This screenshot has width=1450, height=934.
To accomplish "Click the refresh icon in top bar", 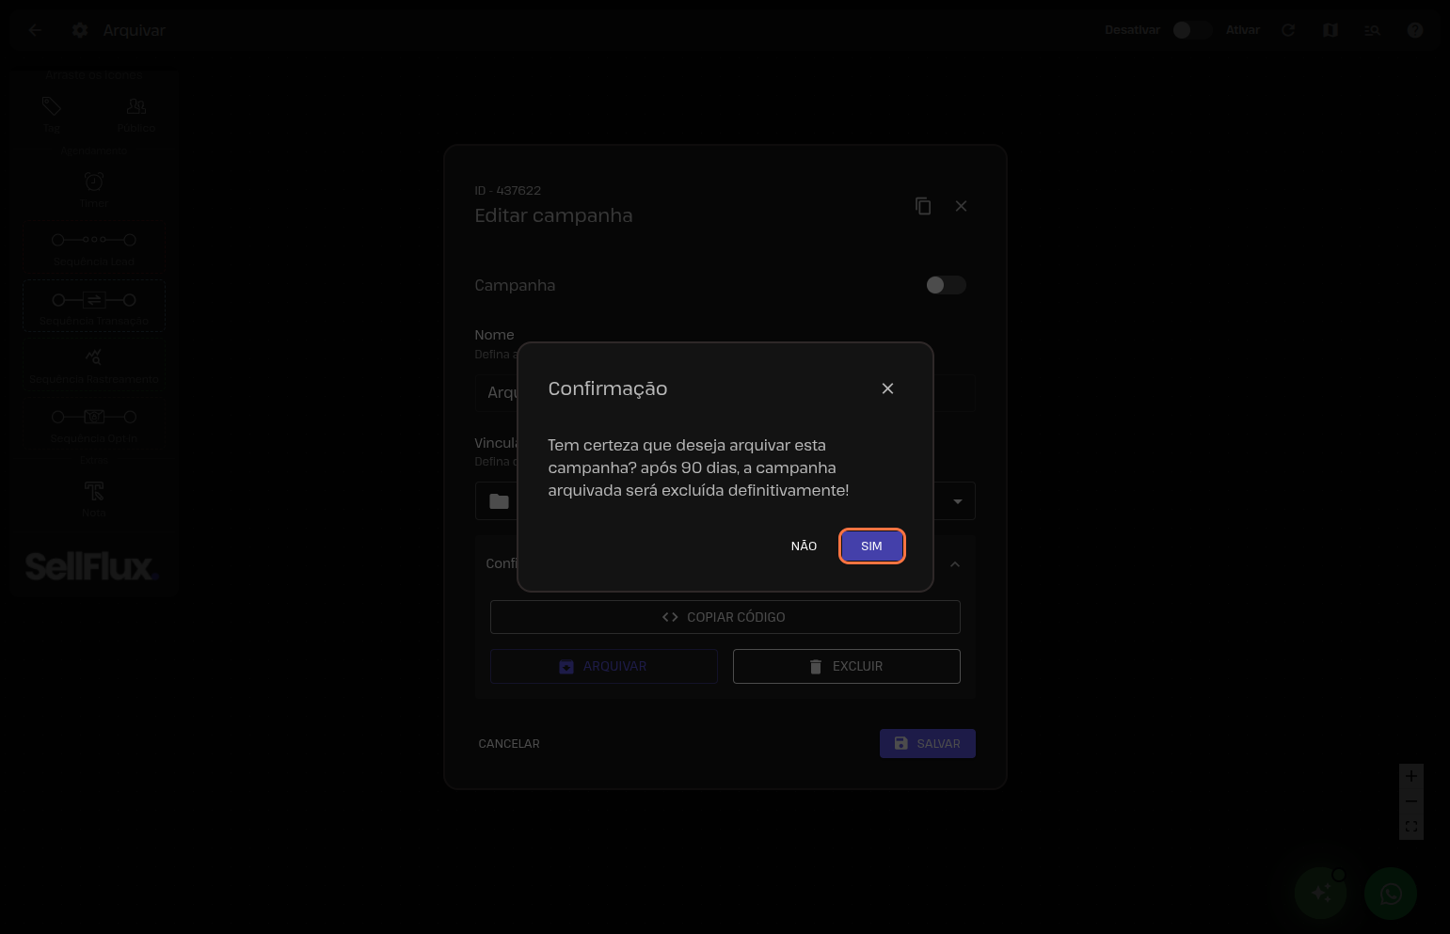I will click(x=1288, y=30).
